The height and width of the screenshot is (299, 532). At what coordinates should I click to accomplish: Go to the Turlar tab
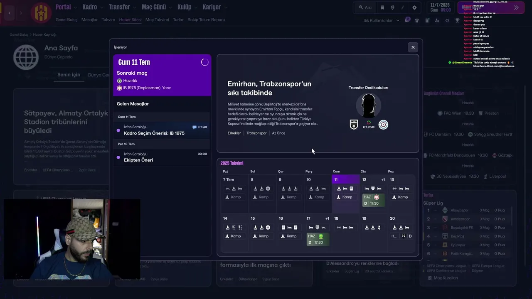tap(178, 20)
